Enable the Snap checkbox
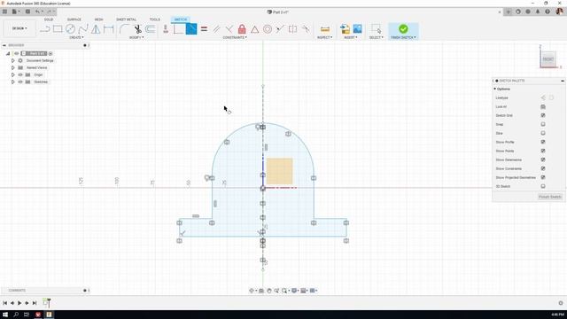The height and width of the screenshot is (319, 567). pos(543,124)
